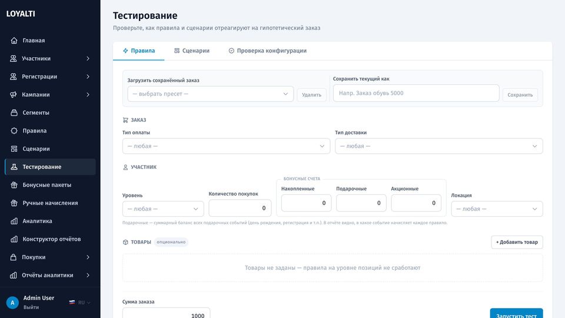Click the Главная home icon
Viewport: 565px width, 318px height.
[14, 41]
